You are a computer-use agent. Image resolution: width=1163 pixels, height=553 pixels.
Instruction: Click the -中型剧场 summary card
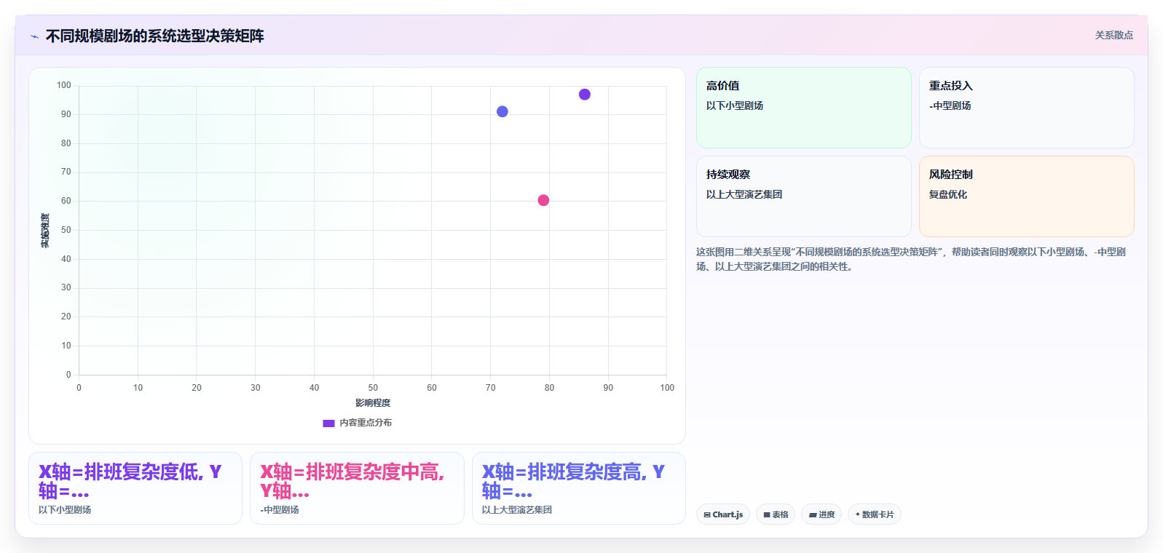click(x=357, y=488)
